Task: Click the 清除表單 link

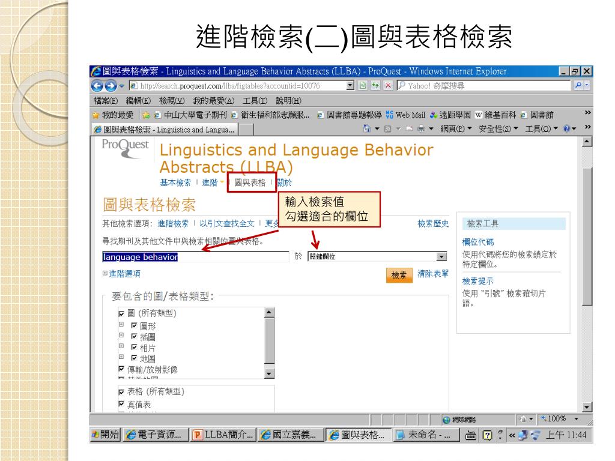Action: point(433,274)
